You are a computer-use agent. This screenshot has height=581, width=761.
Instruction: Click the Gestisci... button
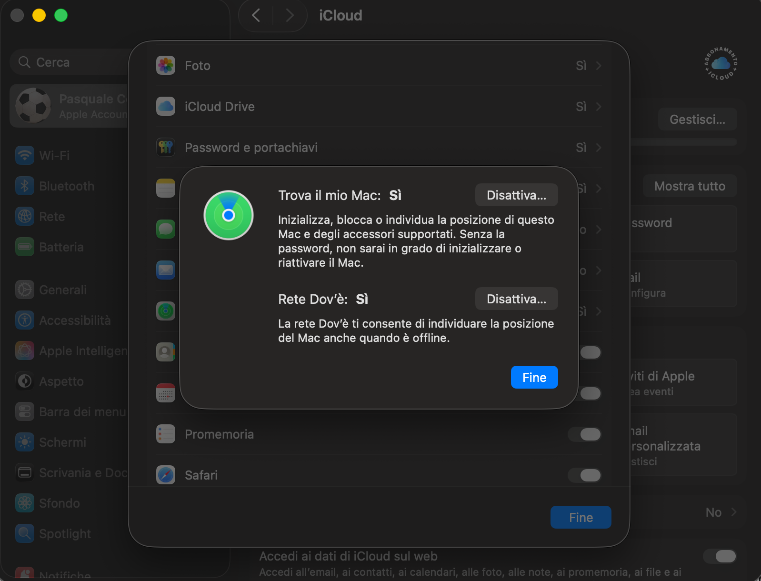coord(697,119)
